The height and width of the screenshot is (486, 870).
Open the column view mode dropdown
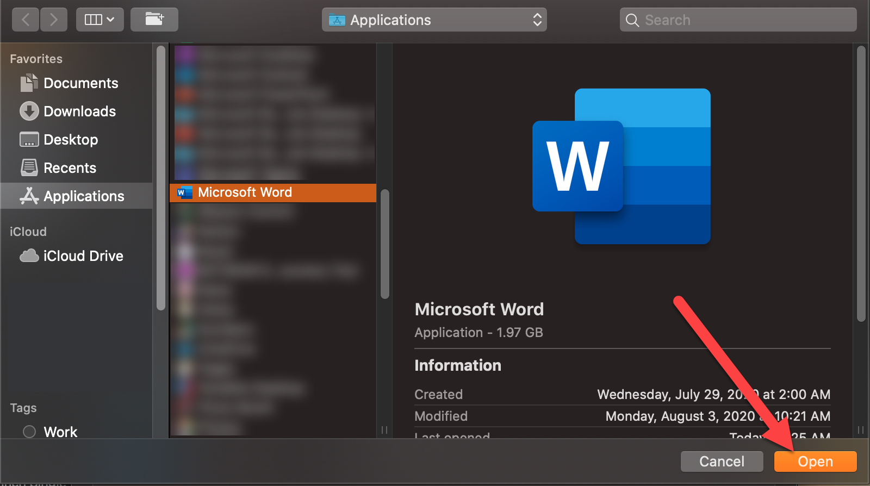(100, 20)
